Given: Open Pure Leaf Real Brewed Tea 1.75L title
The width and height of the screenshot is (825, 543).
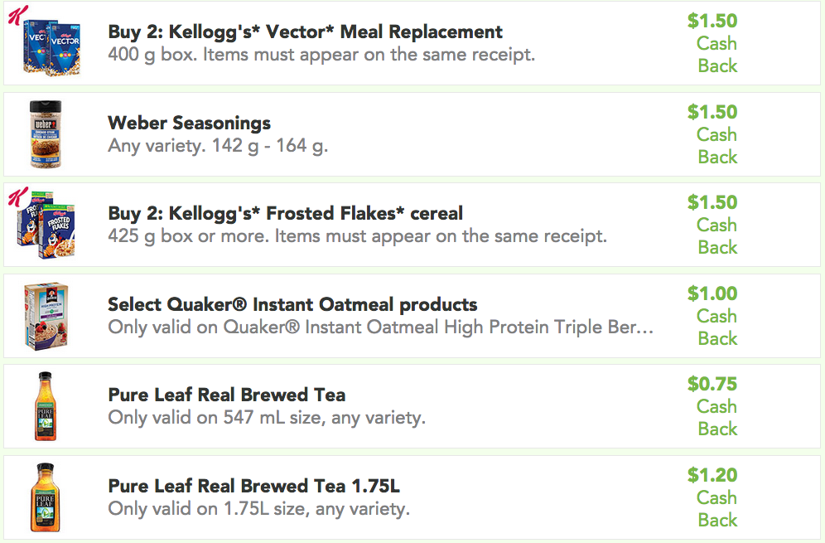Looking at the screenshot, I should [x=253, y=486].
